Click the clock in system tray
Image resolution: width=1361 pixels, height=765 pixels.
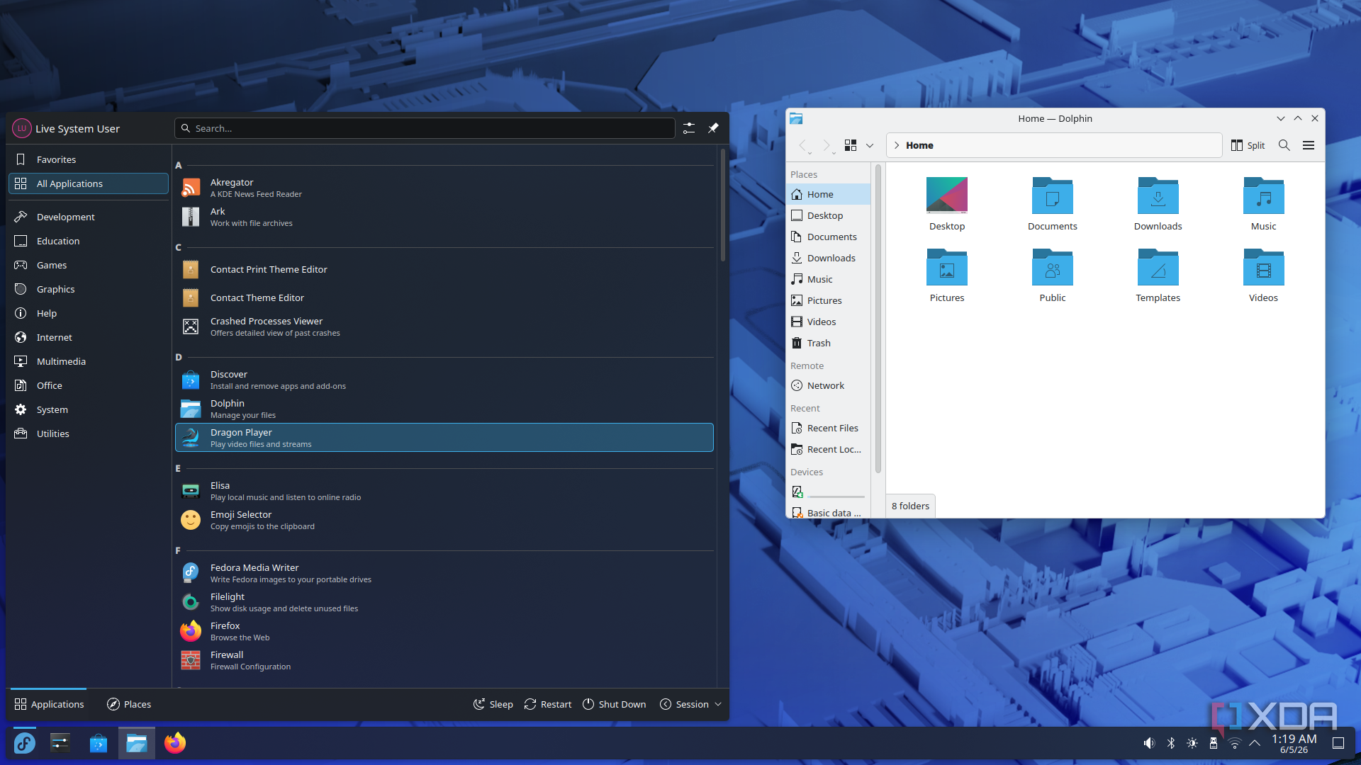(x=1294, y=743)
